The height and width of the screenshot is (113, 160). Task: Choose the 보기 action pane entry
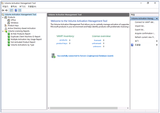tap(137, 41)
